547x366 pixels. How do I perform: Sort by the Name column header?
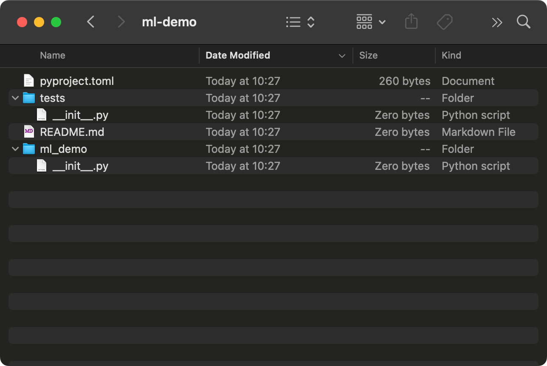pos(53,56)
